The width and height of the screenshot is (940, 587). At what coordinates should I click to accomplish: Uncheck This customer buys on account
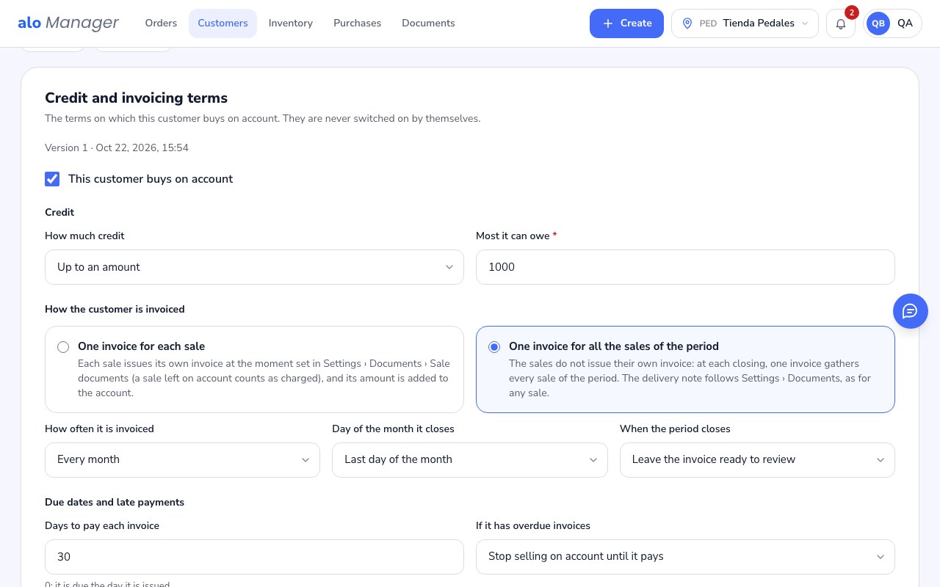click(x=52, y=179)
